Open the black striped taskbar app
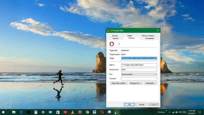Viewport: 204px width, 115px height. coord(28,112)
